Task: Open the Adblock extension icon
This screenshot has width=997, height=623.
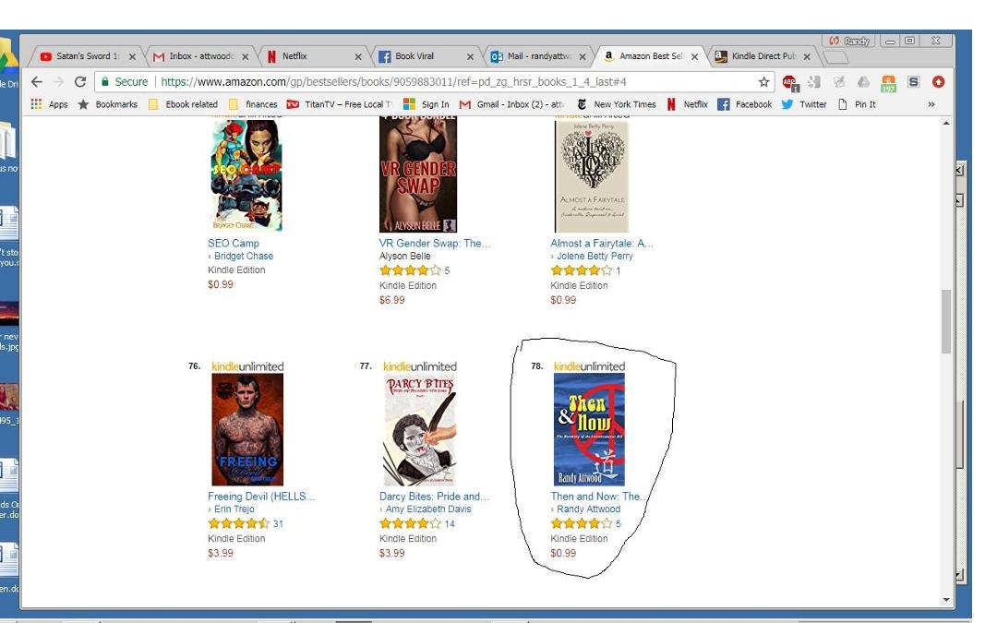Action: point(789,83)
